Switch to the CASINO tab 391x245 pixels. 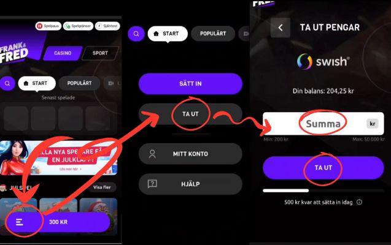click(x=63, y=53)
